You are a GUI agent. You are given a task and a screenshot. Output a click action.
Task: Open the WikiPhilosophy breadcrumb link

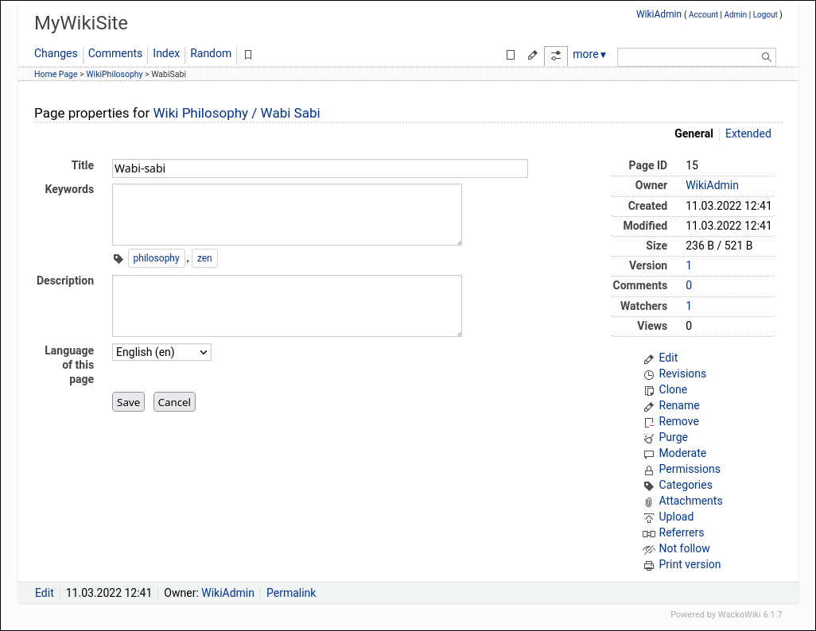[114, 74]
